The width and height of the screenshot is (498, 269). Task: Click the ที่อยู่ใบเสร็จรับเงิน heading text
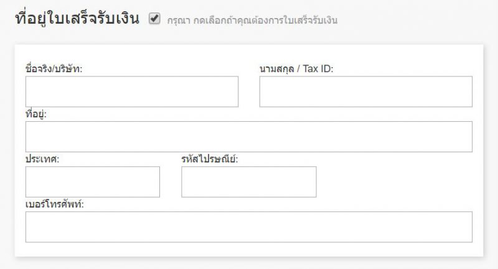[x=76, y=19]
